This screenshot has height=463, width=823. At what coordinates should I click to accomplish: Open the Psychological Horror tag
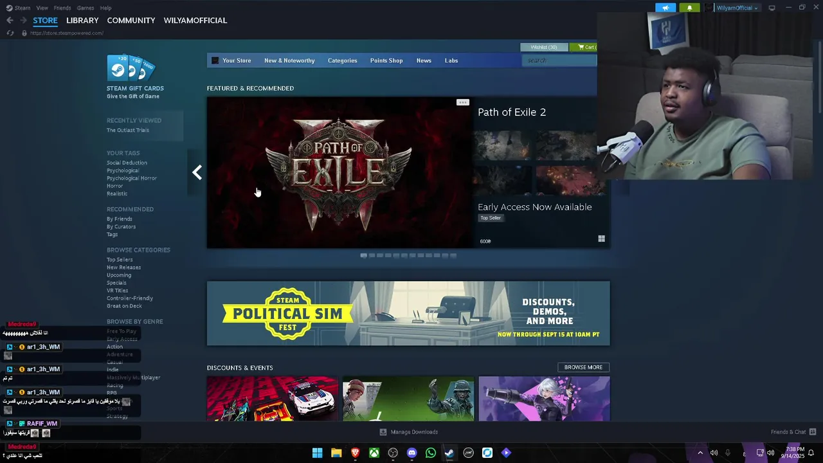click(x=132, y=178)
